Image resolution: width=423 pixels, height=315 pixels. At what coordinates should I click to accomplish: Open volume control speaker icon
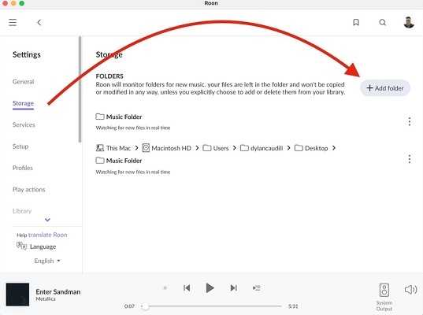(x=410, y=290)
